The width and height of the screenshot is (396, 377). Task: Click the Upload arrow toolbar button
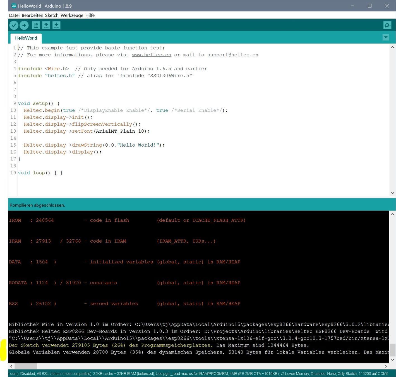24,25
